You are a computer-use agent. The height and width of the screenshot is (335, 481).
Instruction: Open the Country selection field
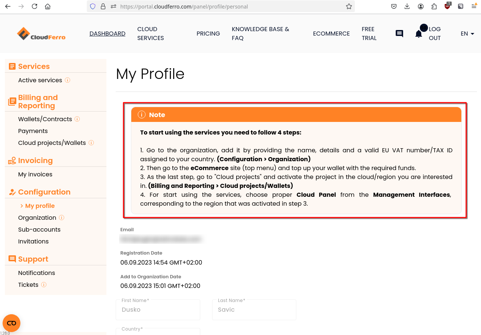pyautogui.click(x=158, y=331)
